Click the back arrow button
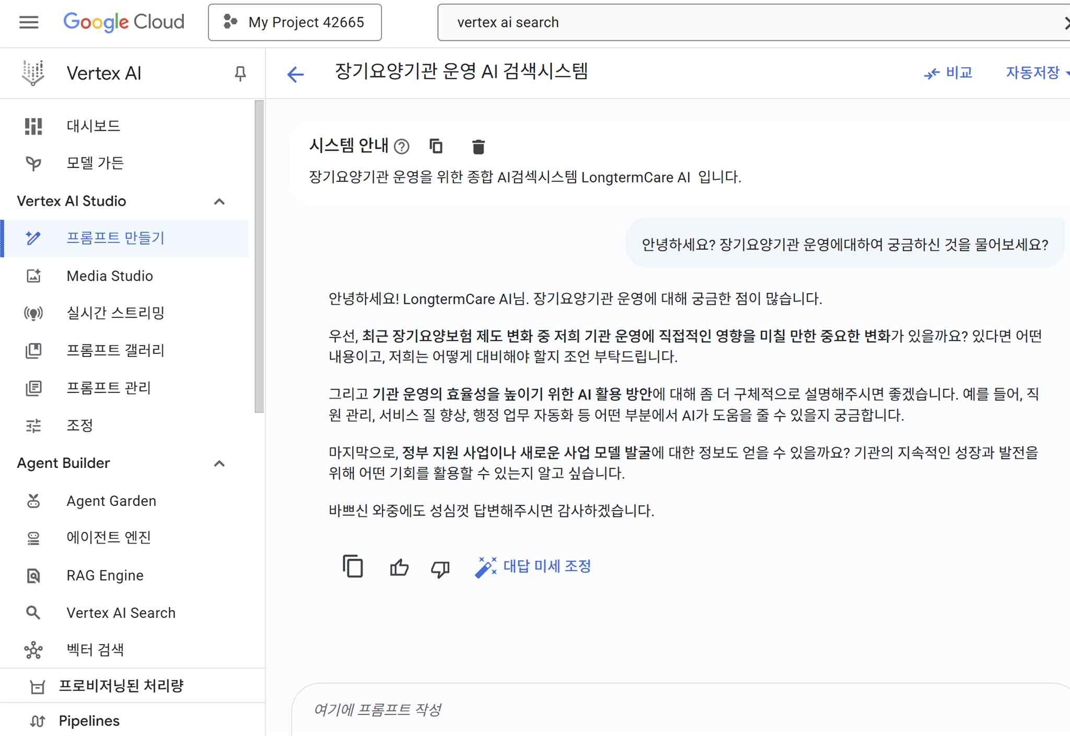The width and height of the screenshot is (1070, 736). click(295, 74)
